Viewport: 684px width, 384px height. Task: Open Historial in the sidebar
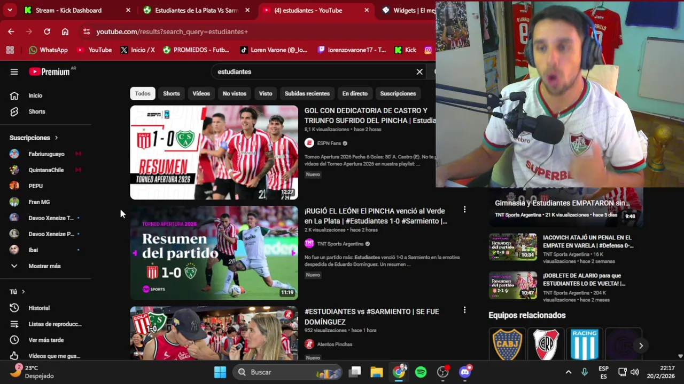coord(39,308)
